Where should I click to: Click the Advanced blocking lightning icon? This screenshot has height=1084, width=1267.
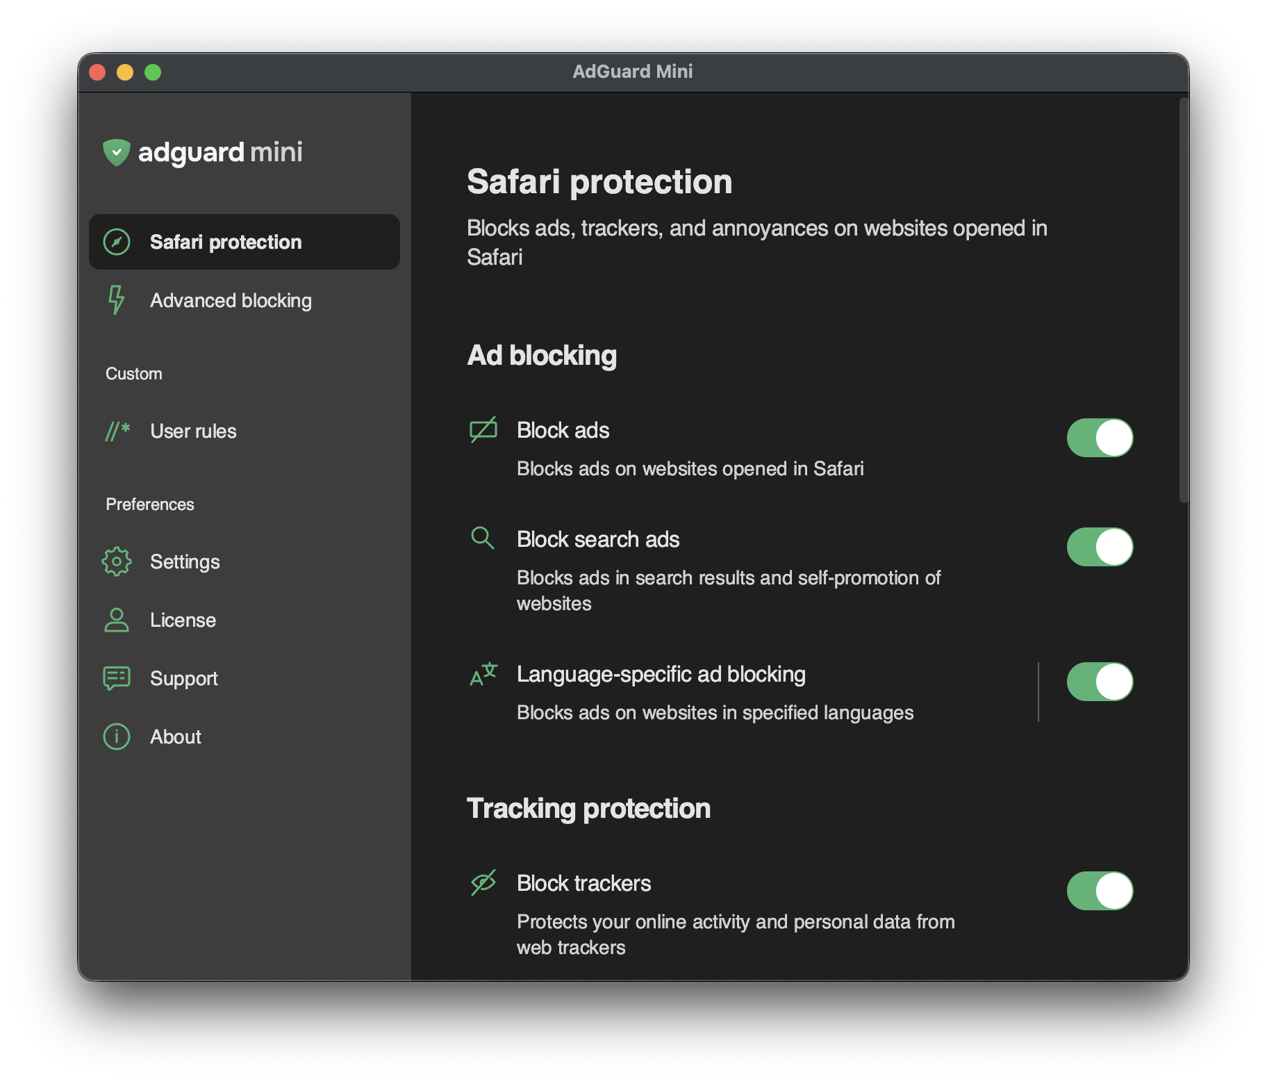pos(117,300)
